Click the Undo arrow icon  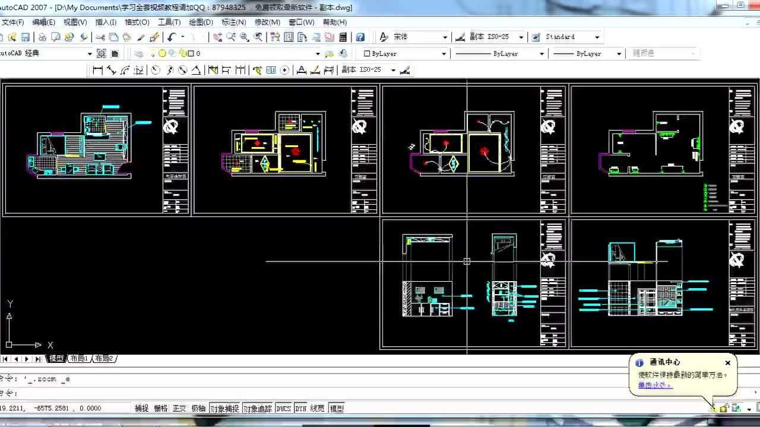171,37
